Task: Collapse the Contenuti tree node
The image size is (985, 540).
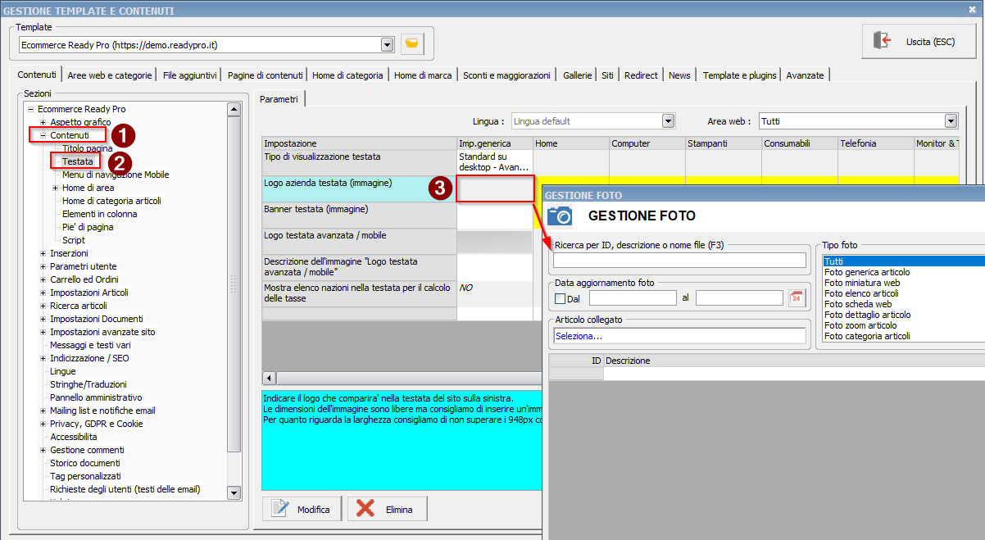Action: click(43, 135)
